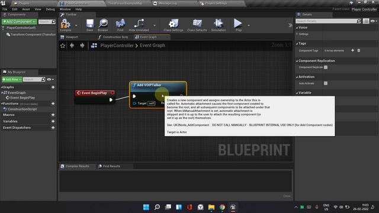
Task: Click My Blueprint search field
Action: 34,79
